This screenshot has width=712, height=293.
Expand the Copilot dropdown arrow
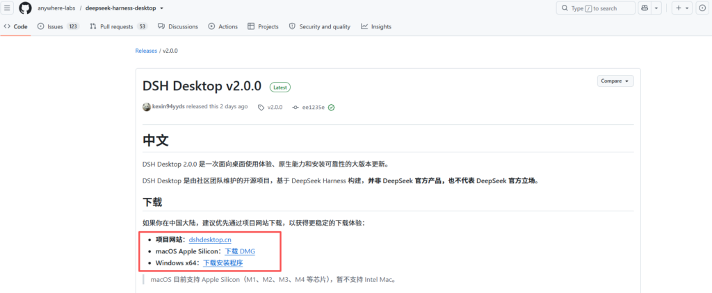tap(656, 8)
